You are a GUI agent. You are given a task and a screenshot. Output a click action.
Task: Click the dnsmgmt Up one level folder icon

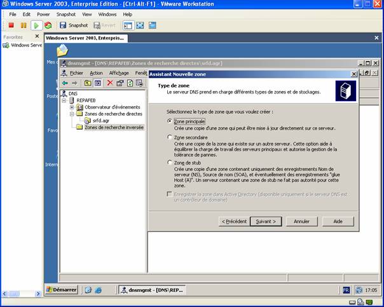pyautogui.click(x=88, y=83)
